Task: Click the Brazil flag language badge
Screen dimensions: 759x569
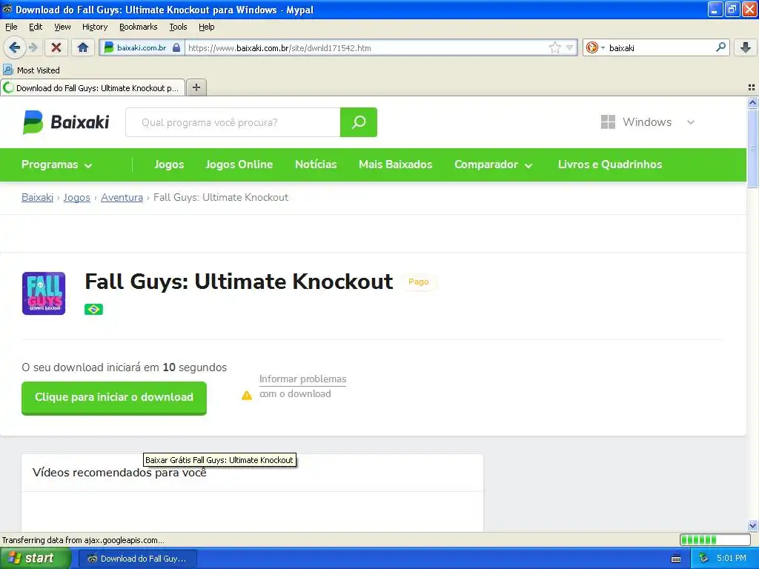Action: click(x=93, y=309)
